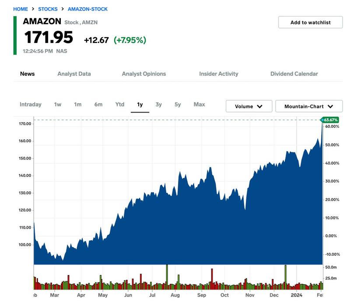Click the Aug month label on axis

175,295
